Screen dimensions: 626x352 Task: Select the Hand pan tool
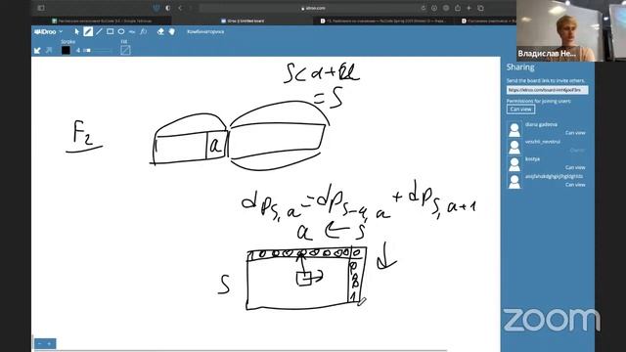click(x=172, y=31)
